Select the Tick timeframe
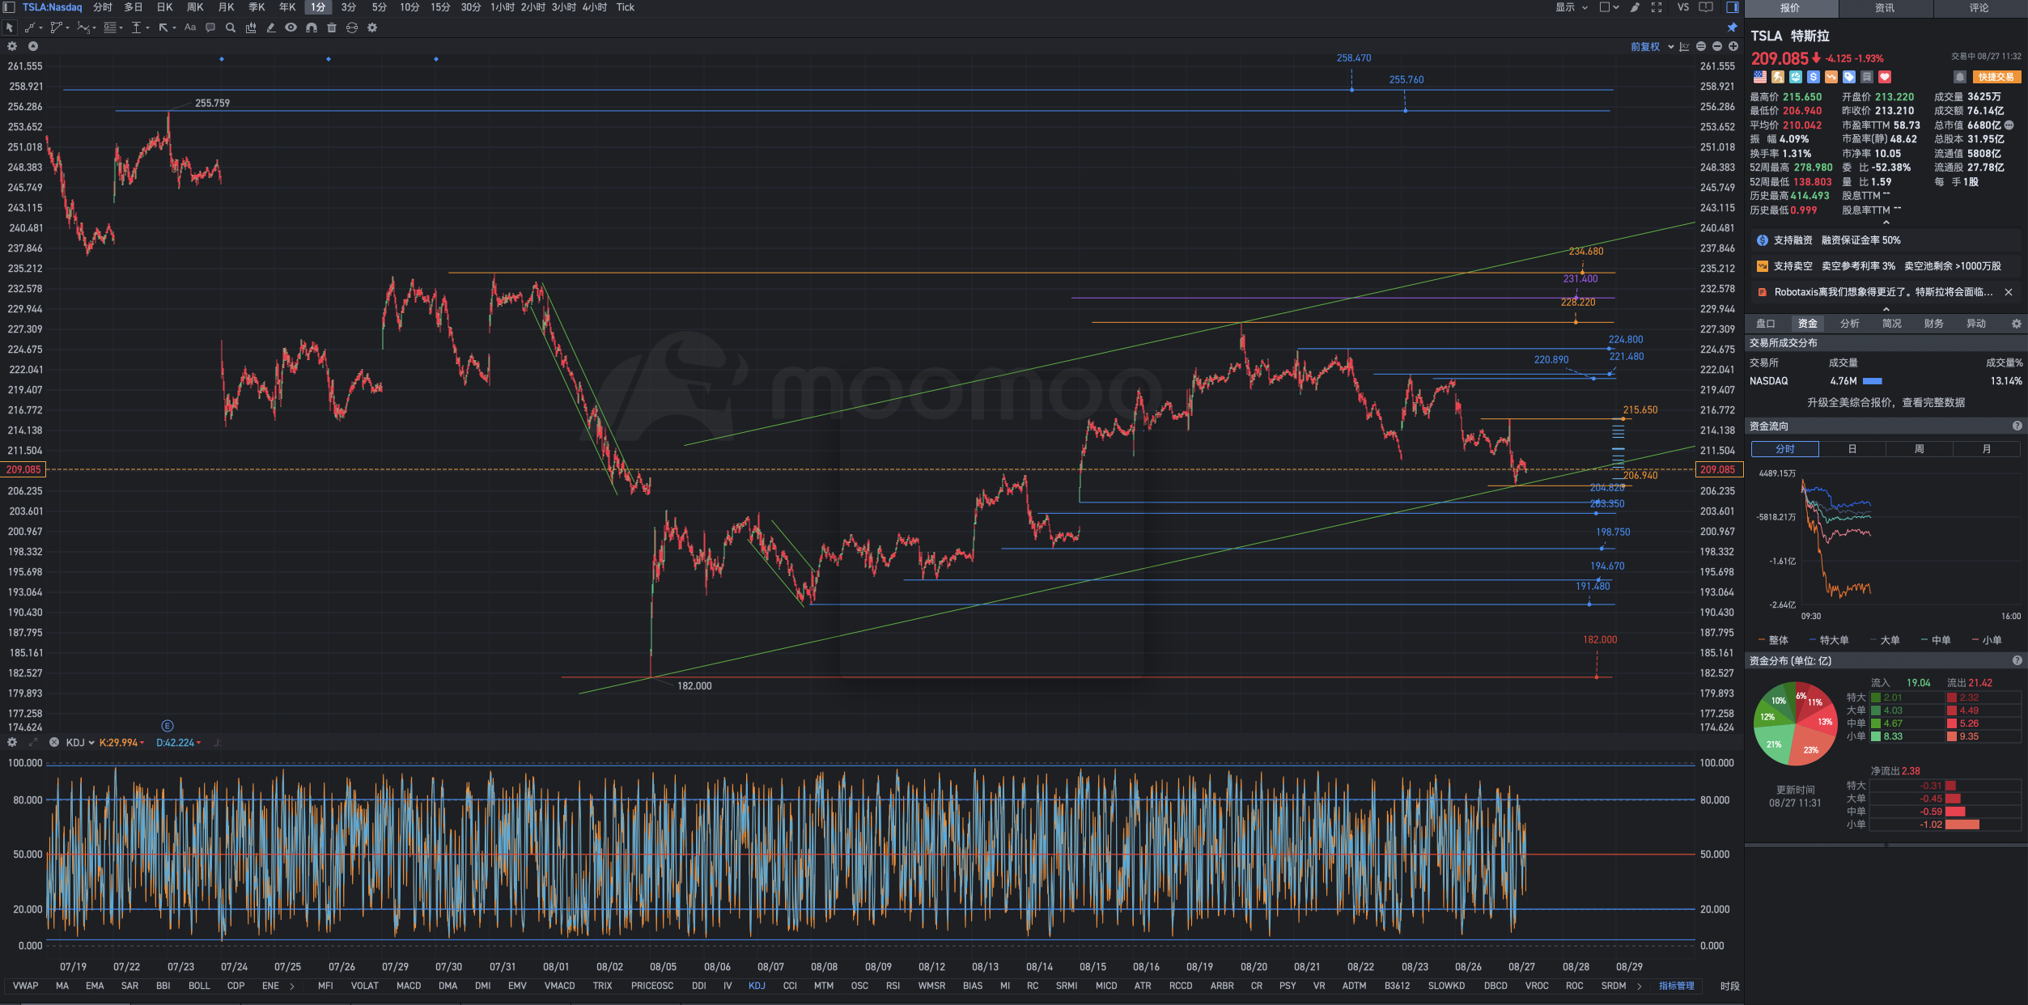 coord(626,7)
